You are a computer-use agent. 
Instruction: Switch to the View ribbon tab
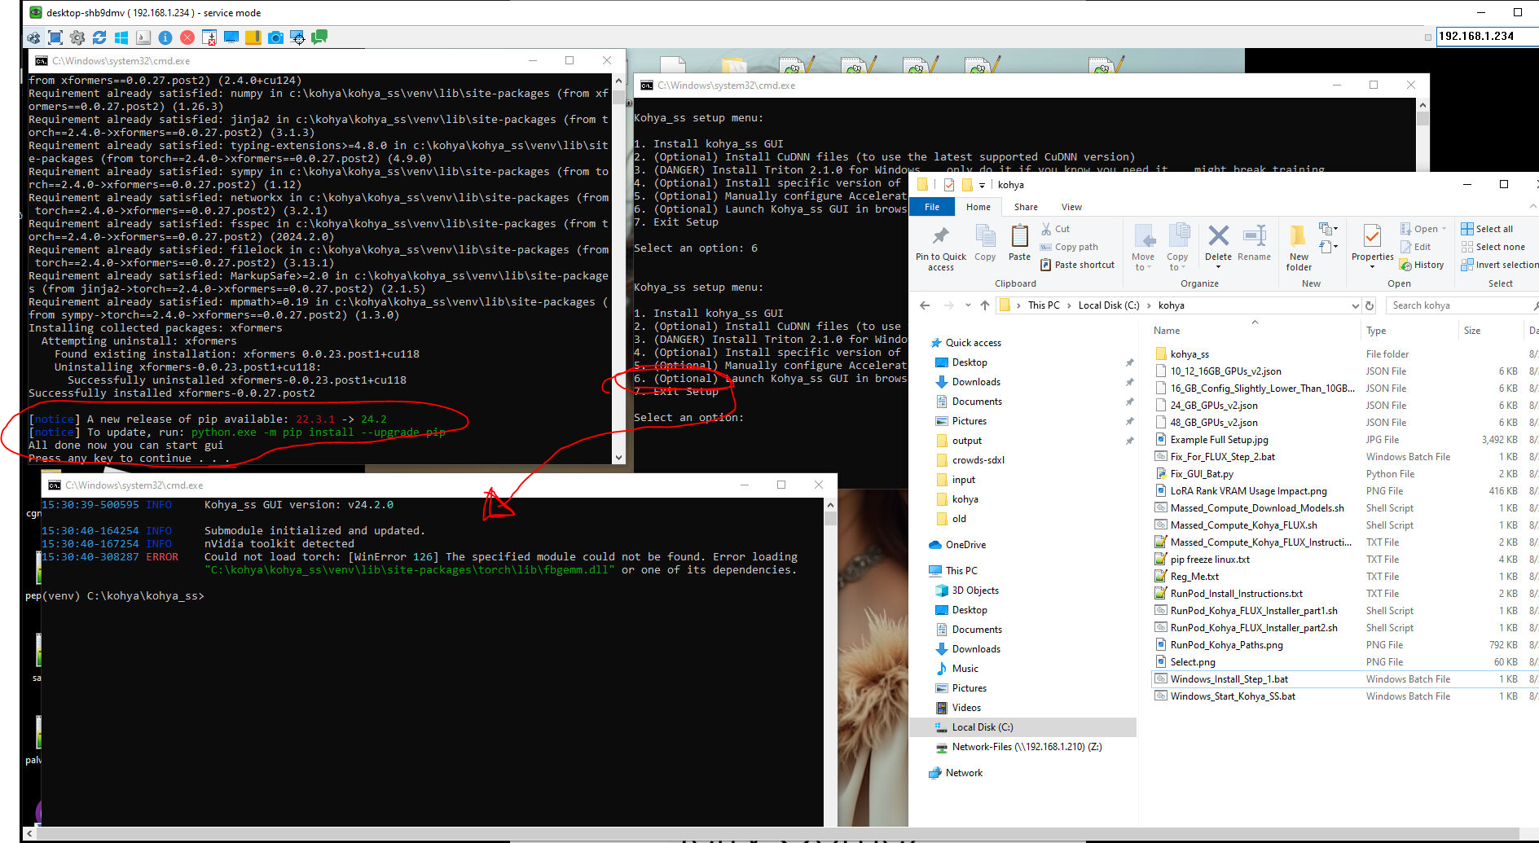tap(1071, 207)
